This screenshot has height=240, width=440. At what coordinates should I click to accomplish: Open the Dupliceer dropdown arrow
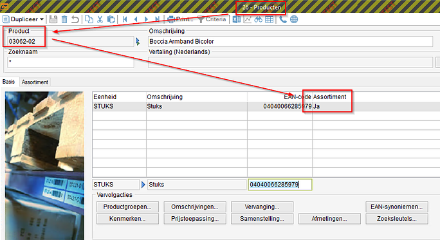click(x=42, y=19)
